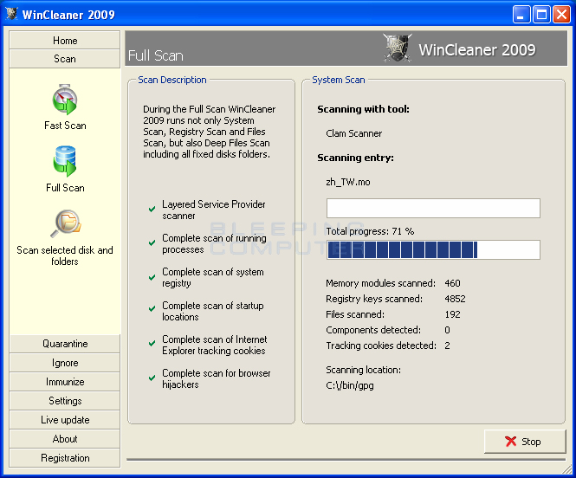Screen dimensions: 576x478
Task: Click checkmark next to system registry scan
Action: (x=152, y=277)
